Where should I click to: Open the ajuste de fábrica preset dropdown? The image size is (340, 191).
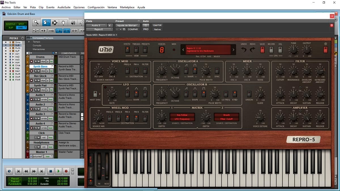[x=127, y=25]
